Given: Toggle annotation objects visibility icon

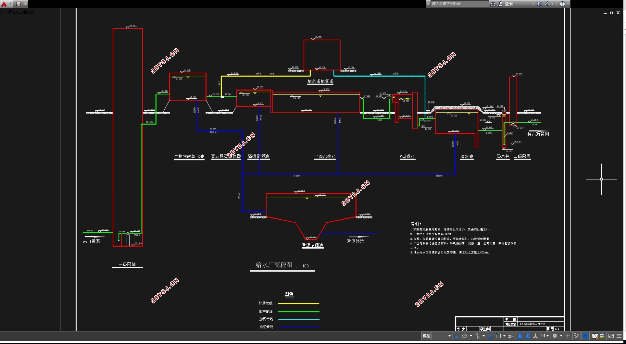Looking at the screenshot, I should click(520, 336).
